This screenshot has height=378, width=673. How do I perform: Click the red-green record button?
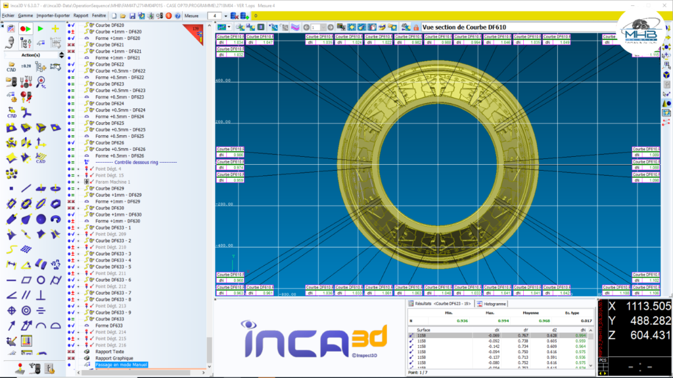tap(26, 29)
